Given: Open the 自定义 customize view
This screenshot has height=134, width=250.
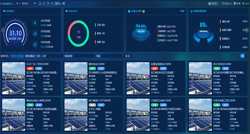Looking at the screenshot, I should [226, 4].
